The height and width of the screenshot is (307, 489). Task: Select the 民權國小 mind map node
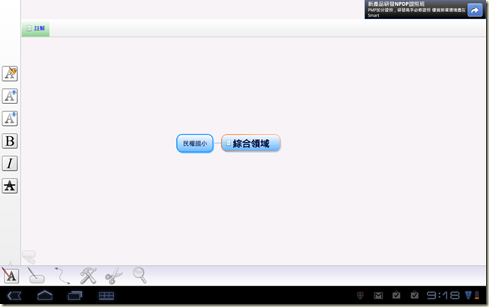click(195, 144)
